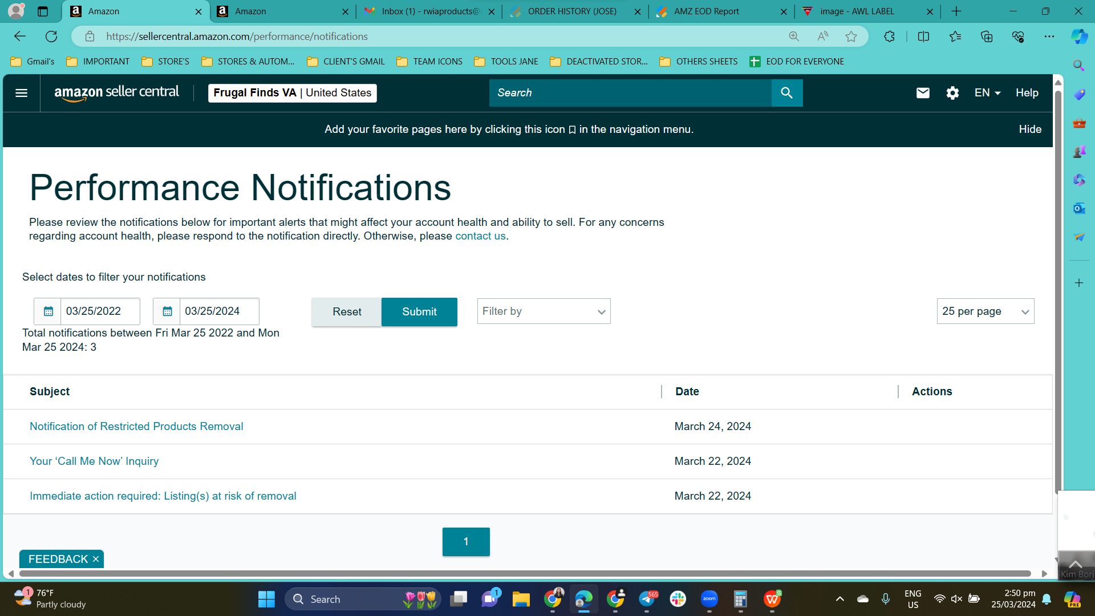Go to page 1 of notifications
Viewport: 1095px width, 616px height.
coord(466,542)
